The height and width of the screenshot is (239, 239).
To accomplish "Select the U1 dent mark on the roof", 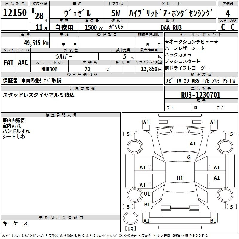I will 180,178.
